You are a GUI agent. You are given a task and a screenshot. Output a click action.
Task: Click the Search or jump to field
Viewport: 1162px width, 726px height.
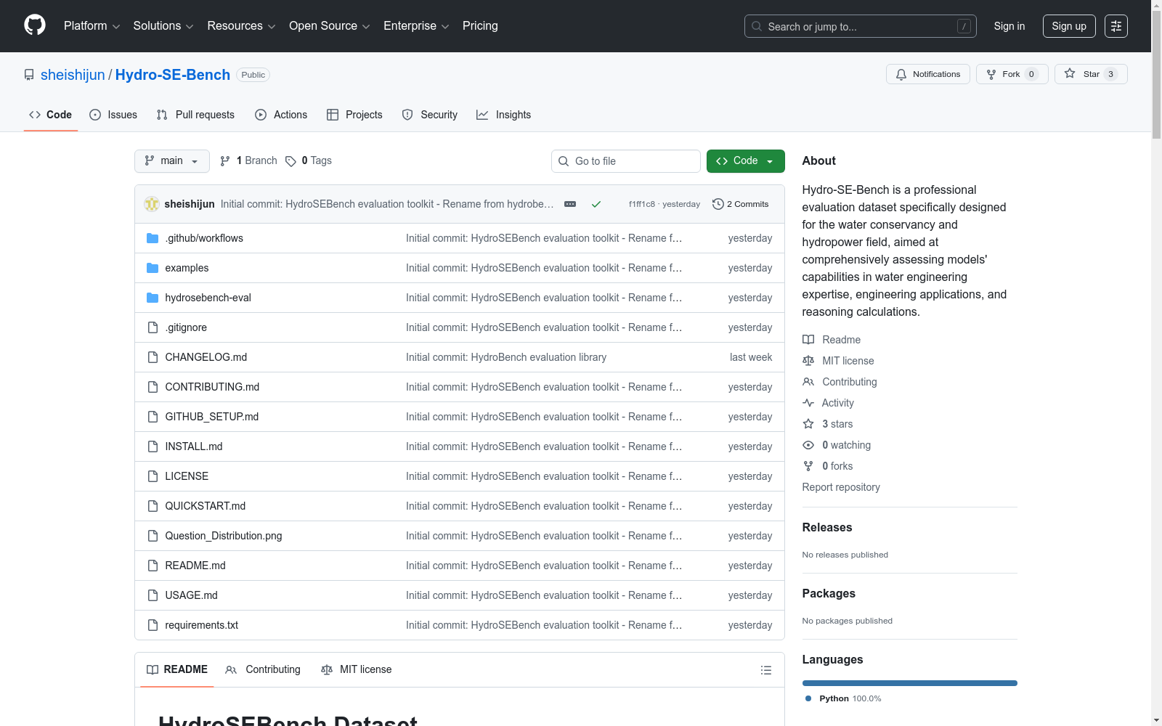(x=861, y=26)
